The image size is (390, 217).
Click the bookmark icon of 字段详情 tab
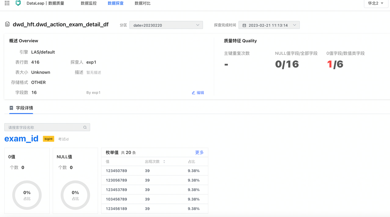pyautogui.click(x=11, y=108)
